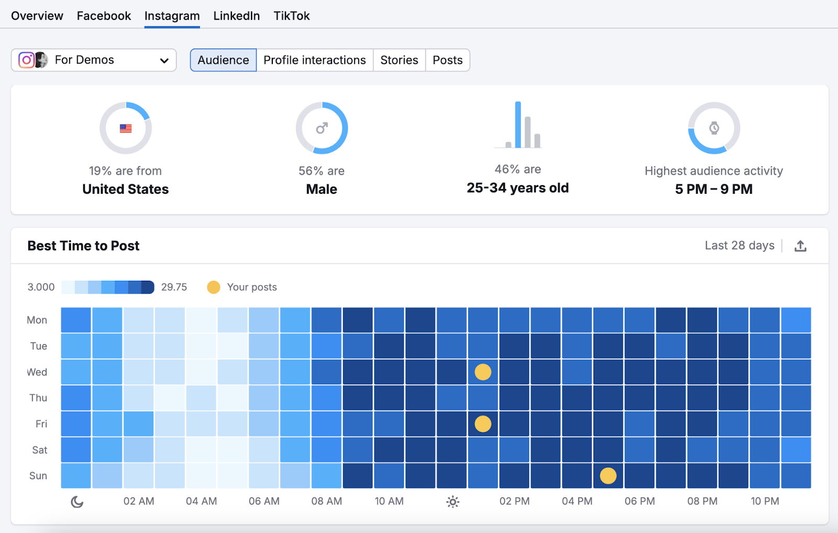The height and width of the screenshot is (533, 838).
Task: Select the Audience segment button
Action: pyautogui.click(x=223, y=60)
